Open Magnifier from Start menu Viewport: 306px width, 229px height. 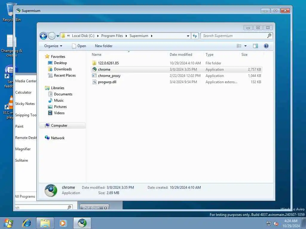pos(23,149)
